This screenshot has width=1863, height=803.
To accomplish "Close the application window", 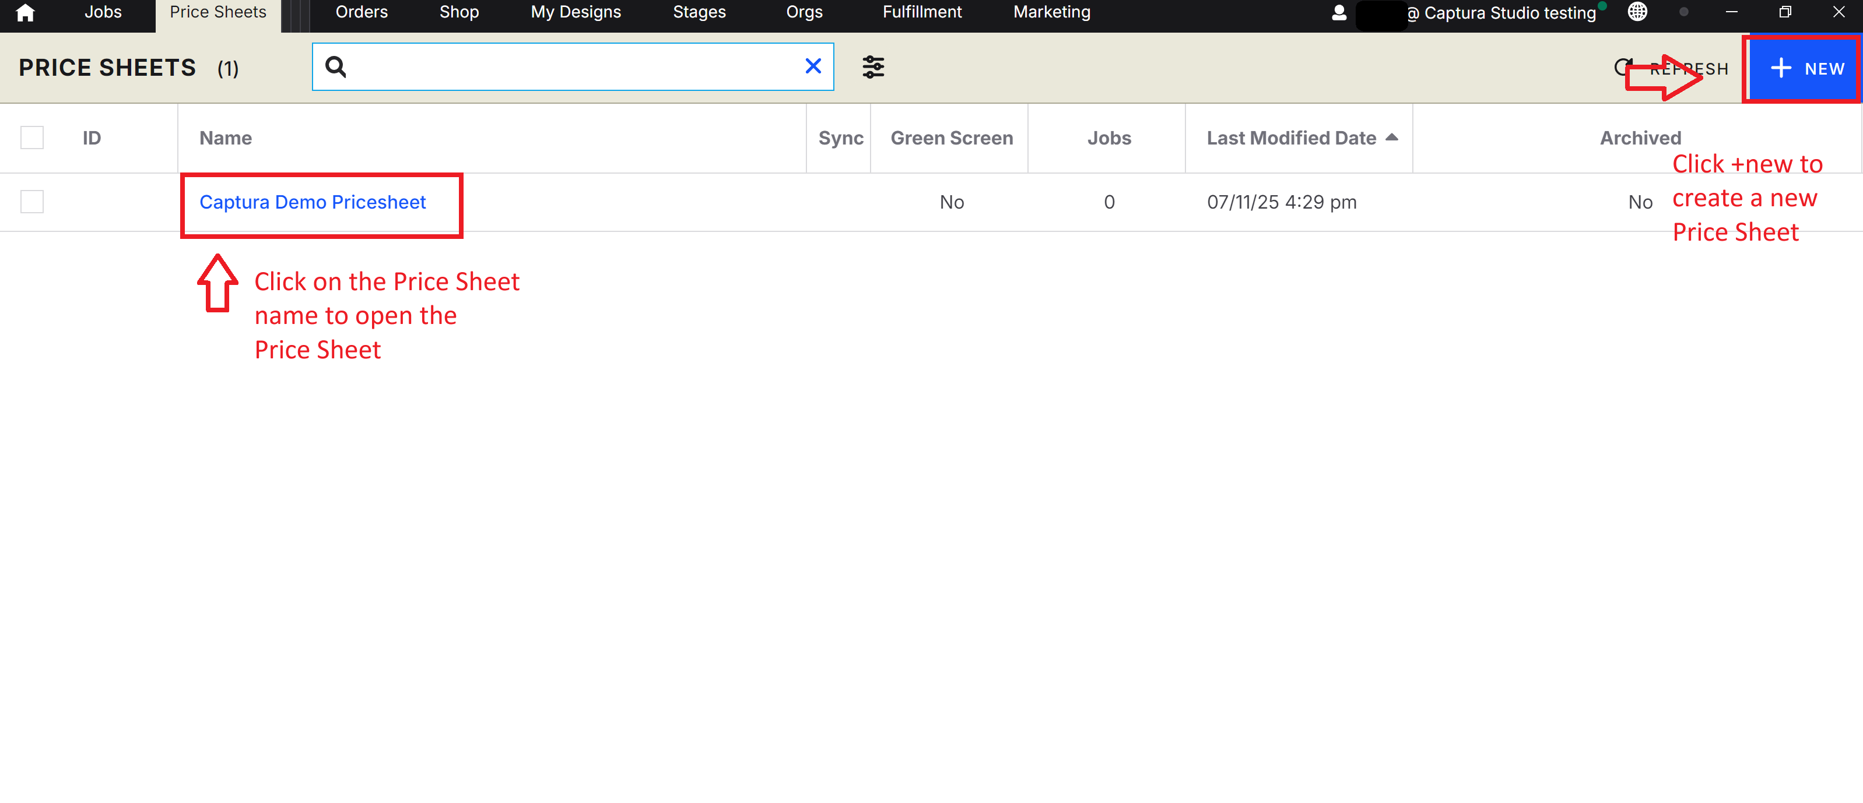I will 1839,12.
